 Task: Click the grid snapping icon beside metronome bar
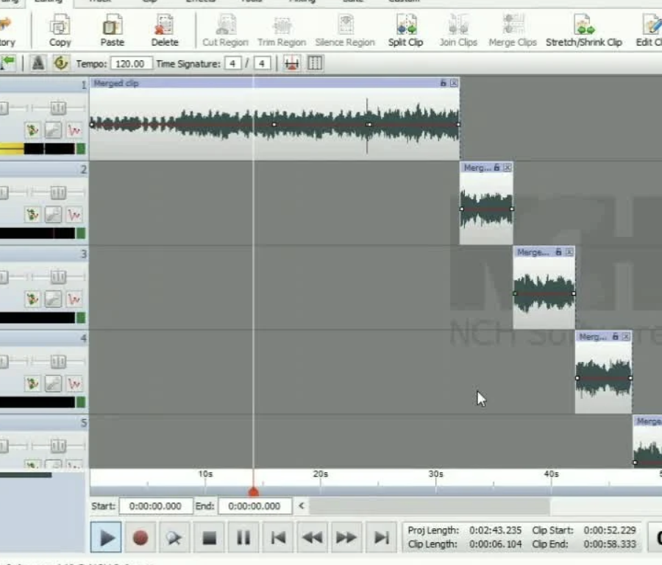pos(315,64)
